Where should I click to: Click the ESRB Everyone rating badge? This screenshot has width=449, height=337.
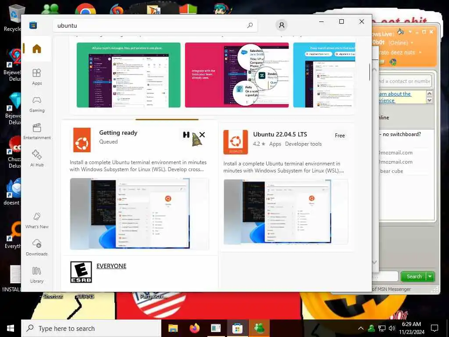81,272
